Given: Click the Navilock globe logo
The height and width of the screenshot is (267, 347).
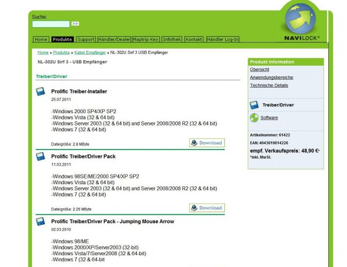Looking at the screenshot, I should (301, 20).
